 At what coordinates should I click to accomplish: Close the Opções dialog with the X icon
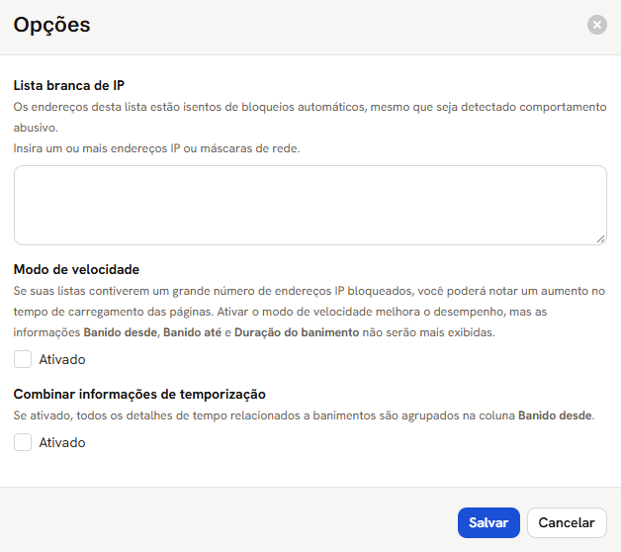coord(597,25)
